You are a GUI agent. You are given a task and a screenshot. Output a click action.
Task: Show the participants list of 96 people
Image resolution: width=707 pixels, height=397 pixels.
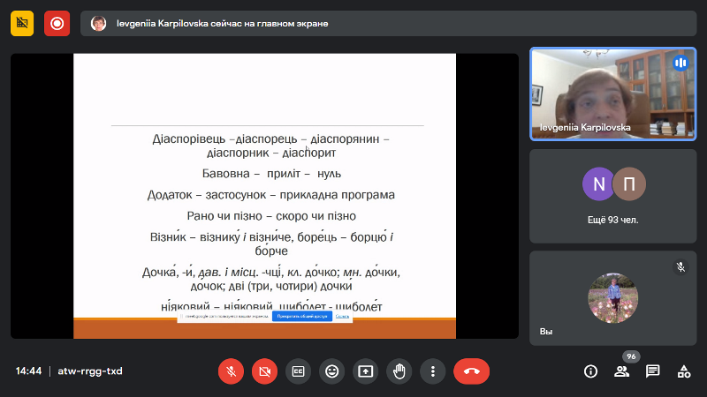tap(621, 371)
